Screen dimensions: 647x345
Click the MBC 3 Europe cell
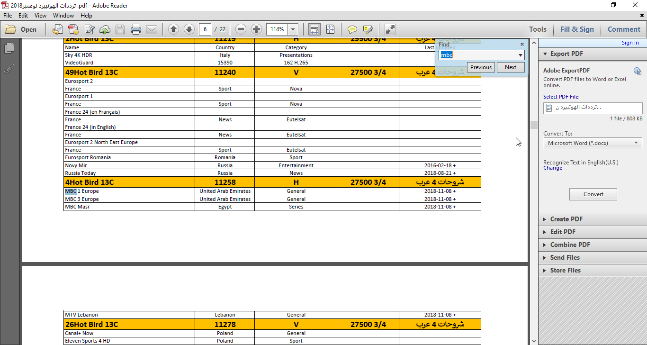(x=129, y=199)
